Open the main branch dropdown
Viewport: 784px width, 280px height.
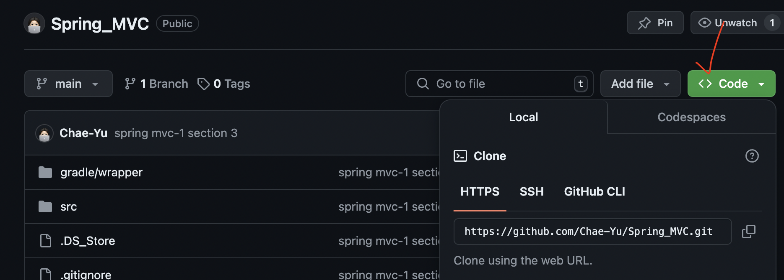(x=68, y=84)
